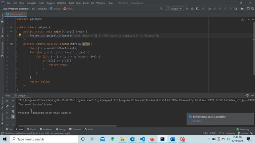This screenshot has width=255, height=143.
Task: Open the Build menu
Action: pos(71,3)
